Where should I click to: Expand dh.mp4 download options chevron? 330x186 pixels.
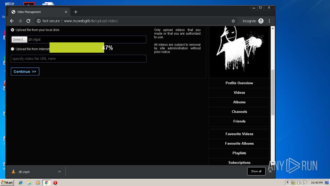pyautogui.click(x=60, y=172)
